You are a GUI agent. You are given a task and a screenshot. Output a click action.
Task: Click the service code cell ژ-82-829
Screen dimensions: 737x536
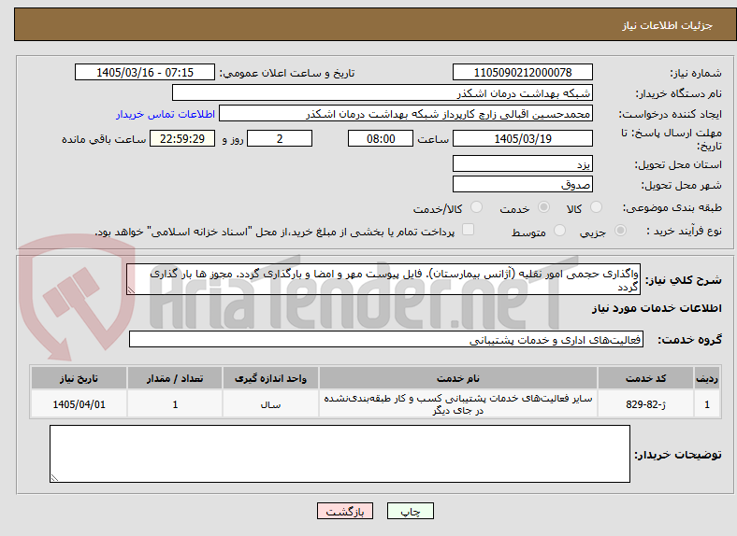(646, 404)
